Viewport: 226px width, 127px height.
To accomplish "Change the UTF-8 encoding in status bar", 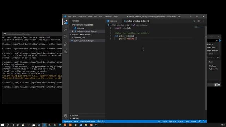I will 180,121.
